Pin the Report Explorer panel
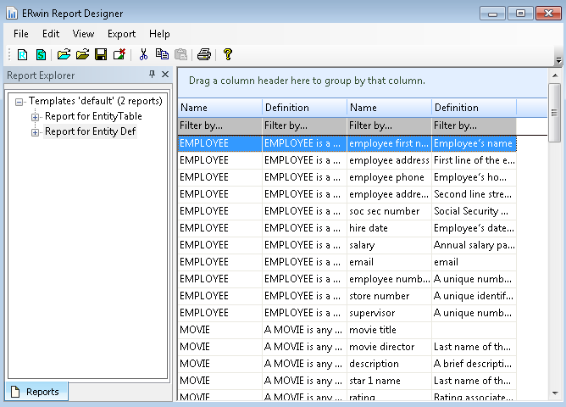Viewport: 566px width, 407px height. [x=153, y=75]
